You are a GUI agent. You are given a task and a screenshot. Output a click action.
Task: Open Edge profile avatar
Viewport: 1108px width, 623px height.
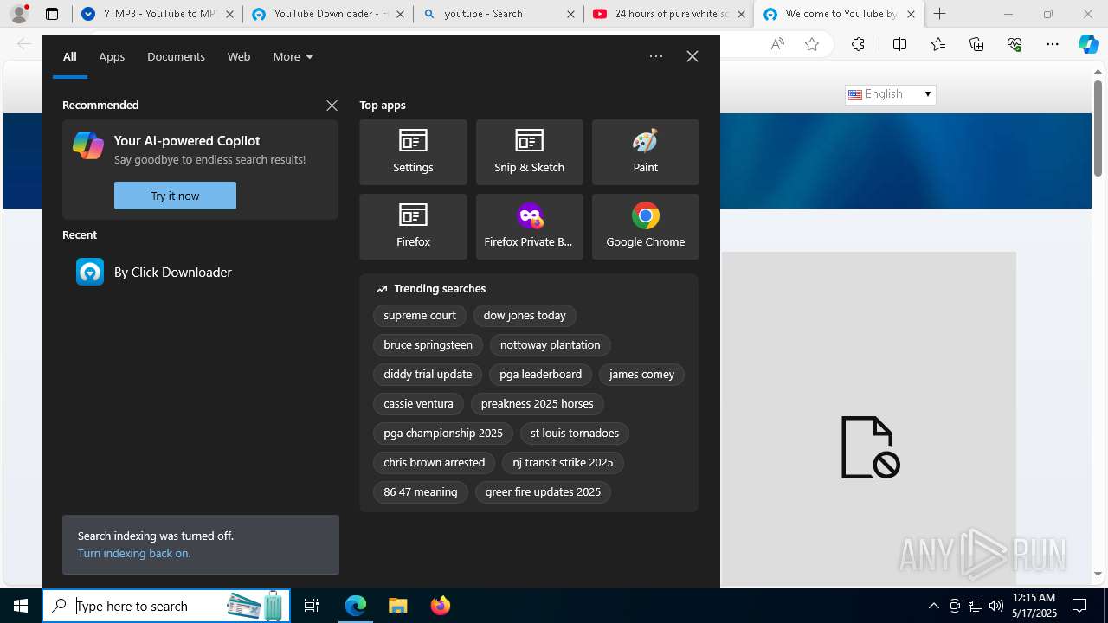click(19, 14)
